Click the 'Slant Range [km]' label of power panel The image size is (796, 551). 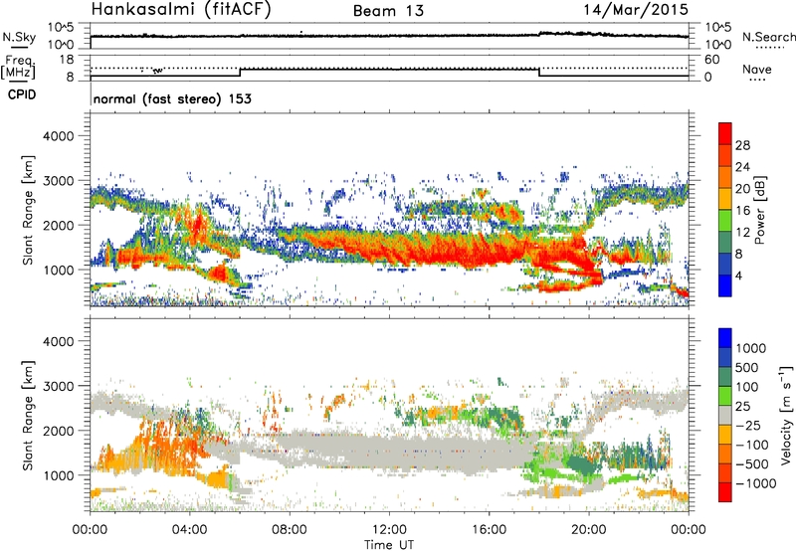click(28, 210)
